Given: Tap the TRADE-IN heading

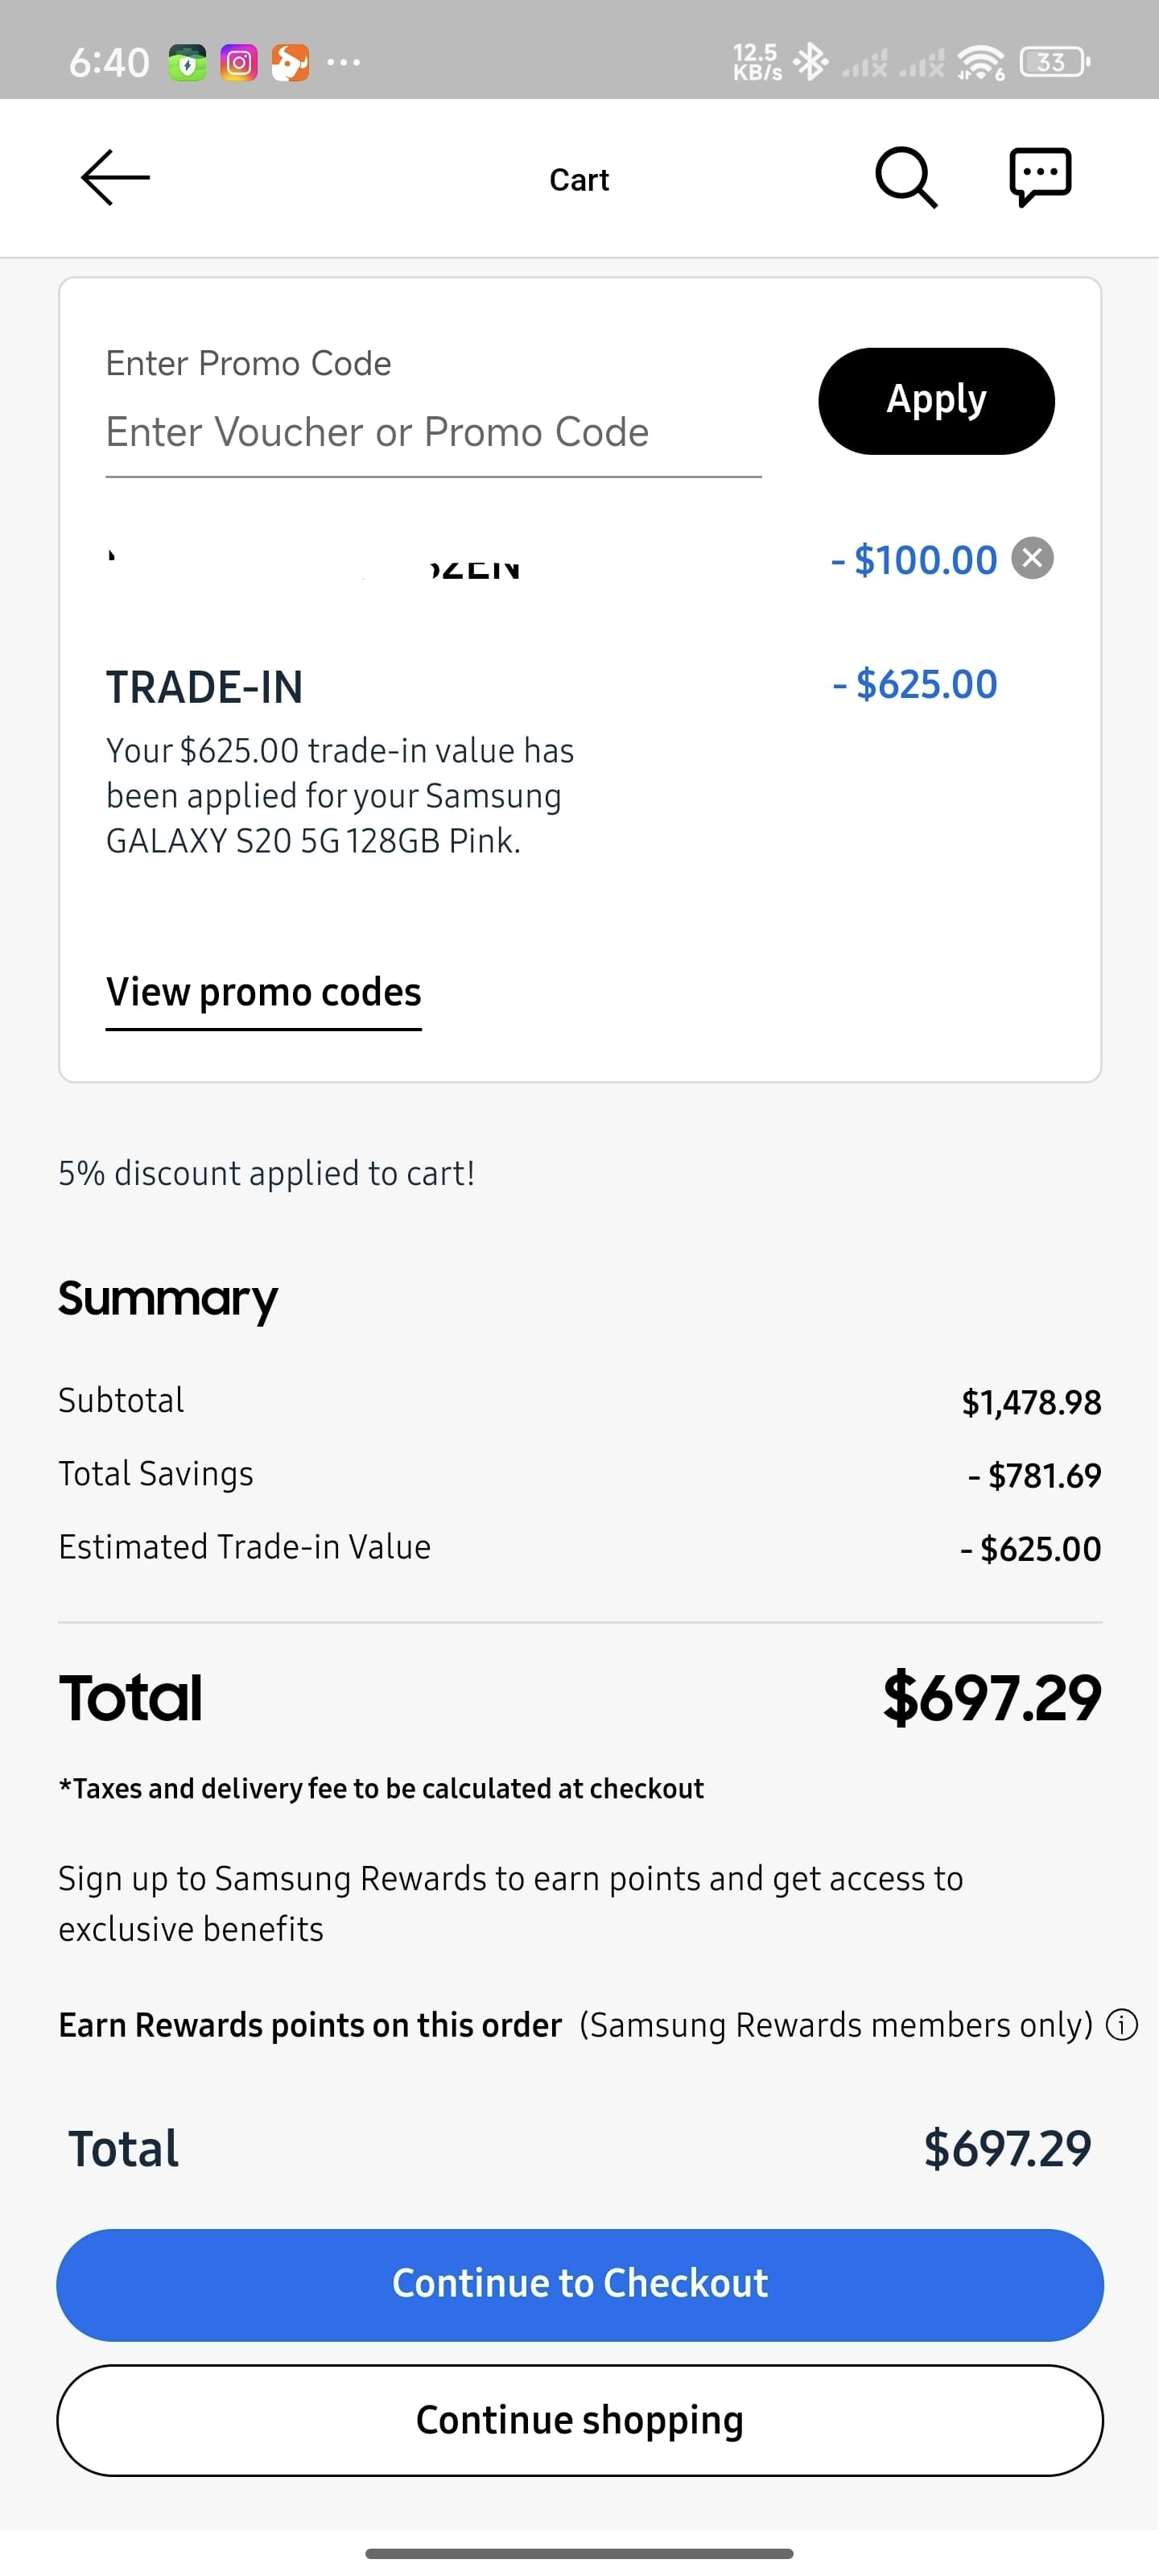Looking at the screenshot, I should point(204,687).
